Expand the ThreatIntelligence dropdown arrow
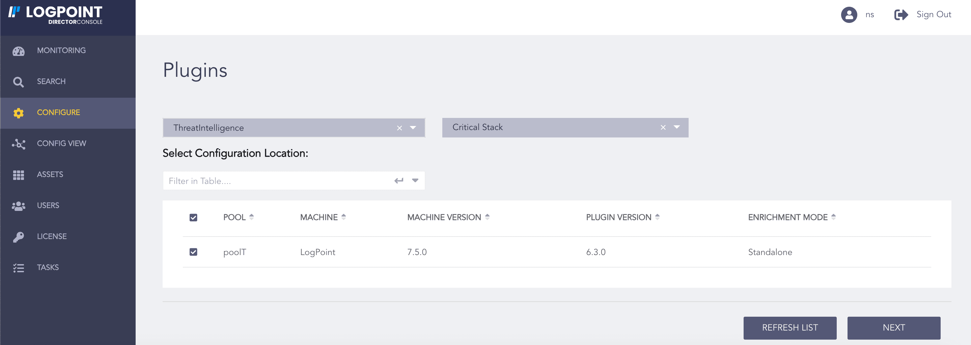 pyautogui.click(x=413, y=128)
